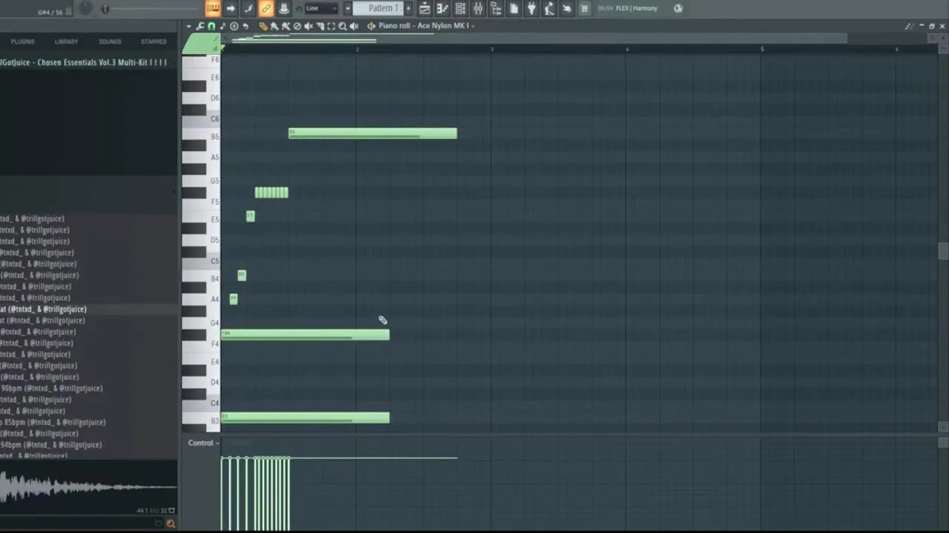Expand the Control lane selector dropdown
Image resolution: width=949 pixels, height=533 pixels.
[x=204, y=443]
